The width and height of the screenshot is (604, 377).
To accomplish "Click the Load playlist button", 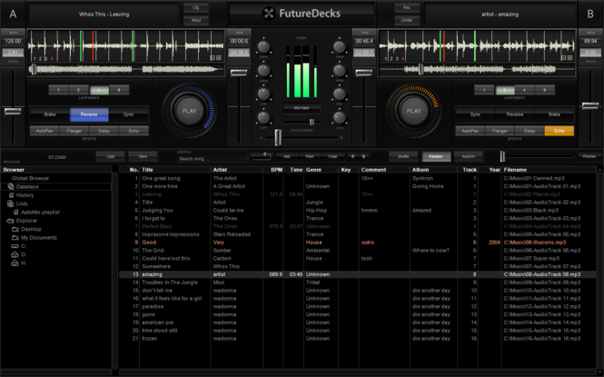I will pyautogui.click(x=111, y=156).
